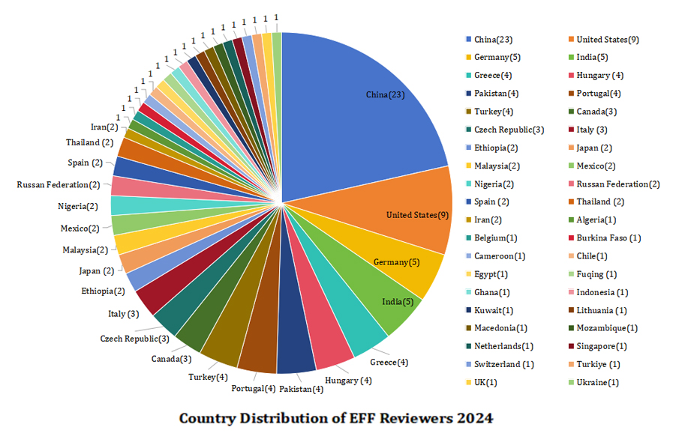This screenshot has width=676, height=445.
Task: Select the "Macedonia(1)" legend entry text
Action: pos(501,328)
